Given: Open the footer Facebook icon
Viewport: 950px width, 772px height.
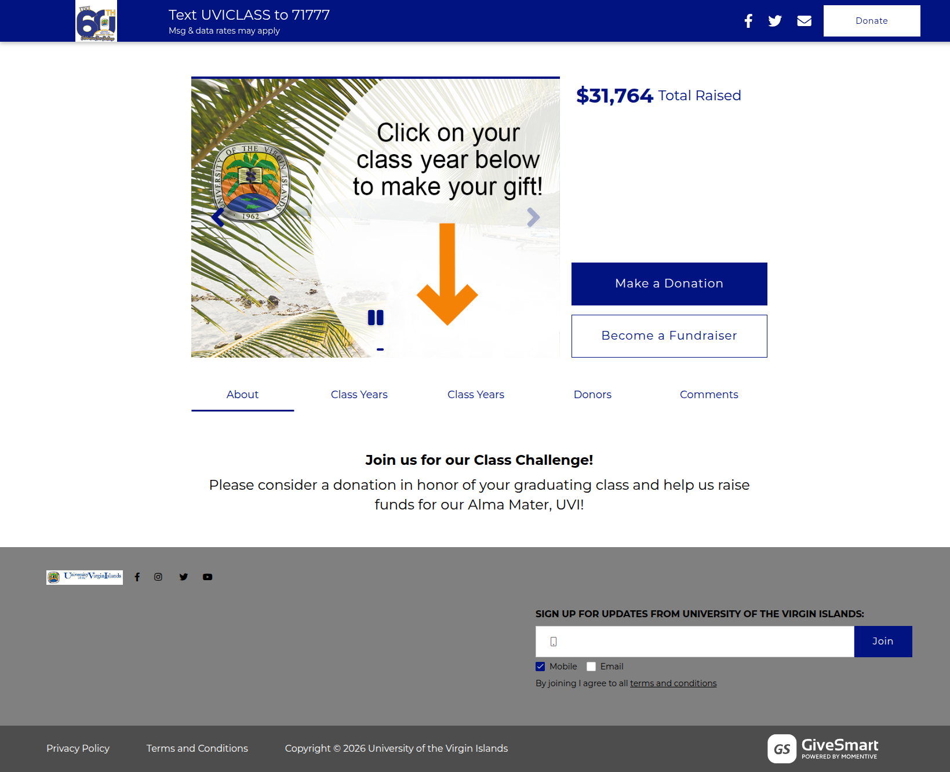Looking at the screenshot, I should pos(137,577).
